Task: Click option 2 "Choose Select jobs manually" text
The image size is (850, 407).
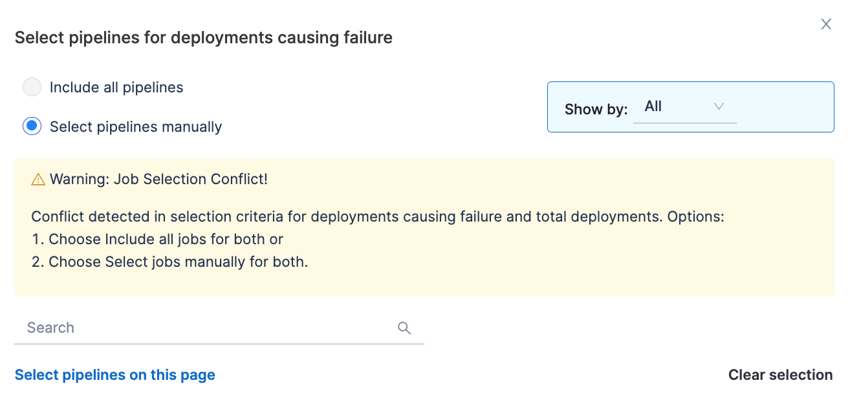Action: [178, 262]
